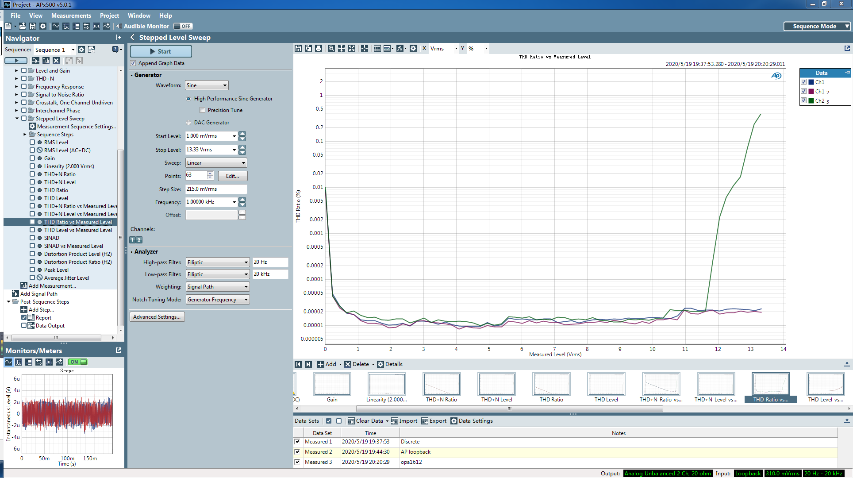Open Sequence settings gear in Navigator
The width and height of the screenshot is (853, 478).
tap(81, 50)
